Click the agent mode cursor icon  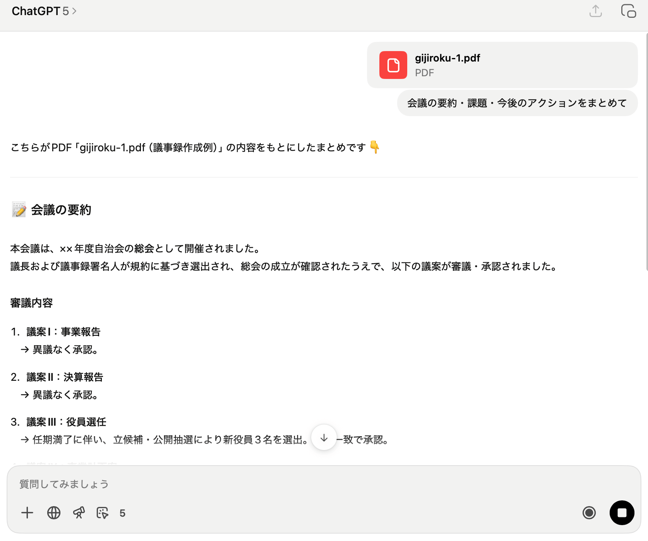click(x=103, y=513)
